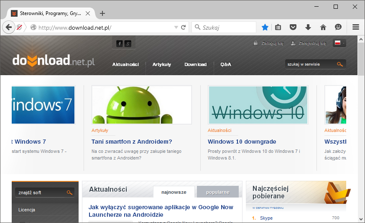The image size is (365, 223).
Task: Click the vertical scrollbar thumb
Action: tap(361, 59)
